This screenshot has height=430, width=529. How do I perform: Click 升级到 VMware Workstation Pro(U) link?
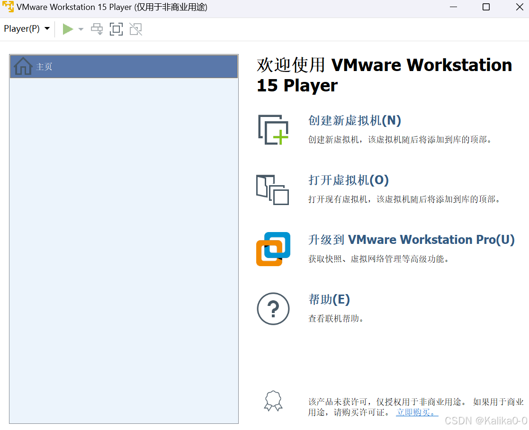point(411,240)
